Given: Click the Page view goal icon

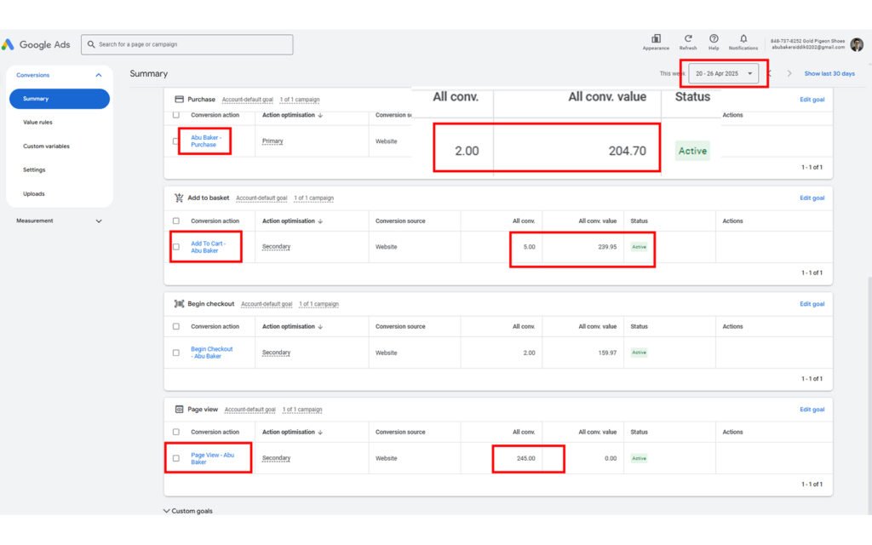Looking at the screenshot, I should [179, 410].
